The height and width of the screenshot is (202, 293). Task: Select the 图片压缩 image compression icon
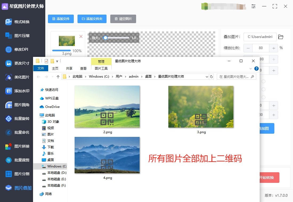(9, 36)
